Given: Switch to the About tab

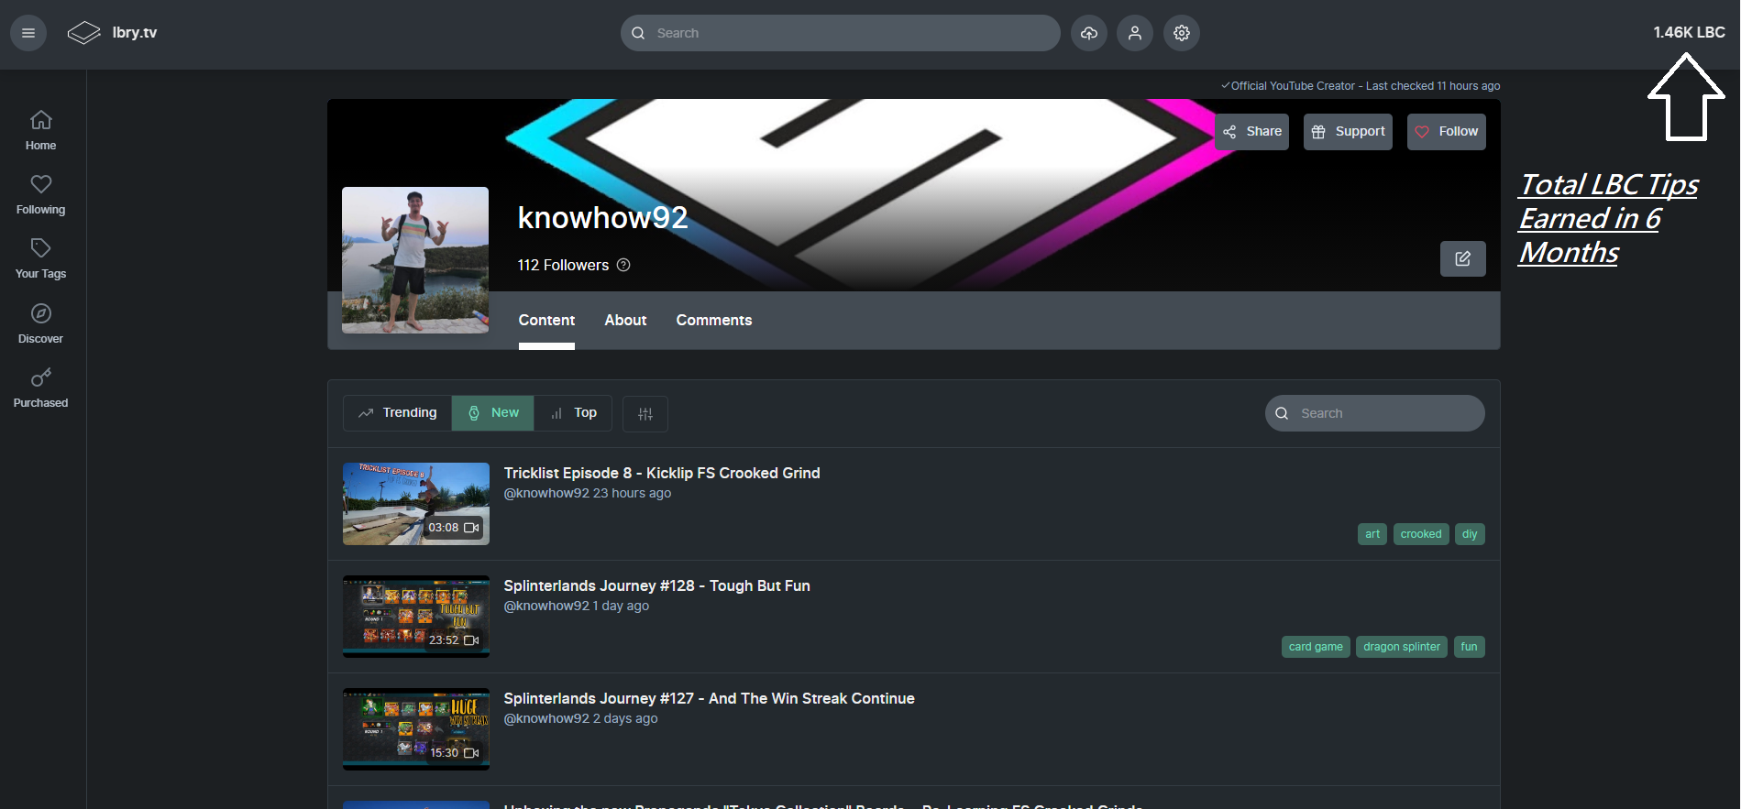Looking at the screenshot, I should 625,320.
